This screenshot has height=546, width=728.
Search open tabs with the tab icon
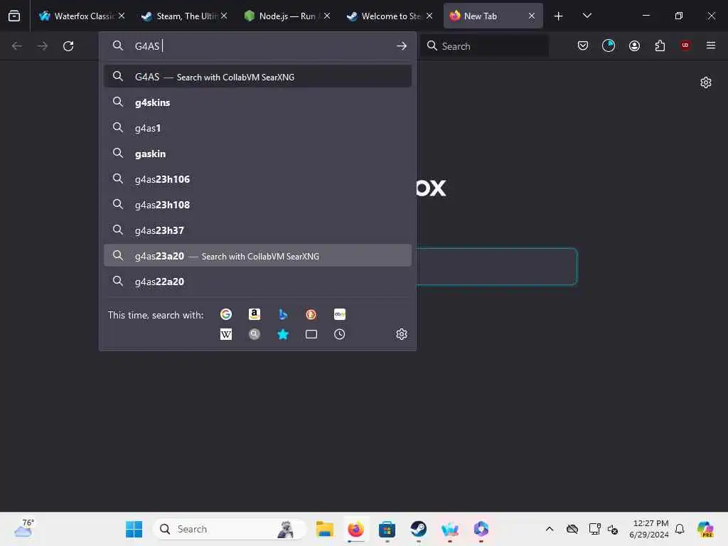311,334
